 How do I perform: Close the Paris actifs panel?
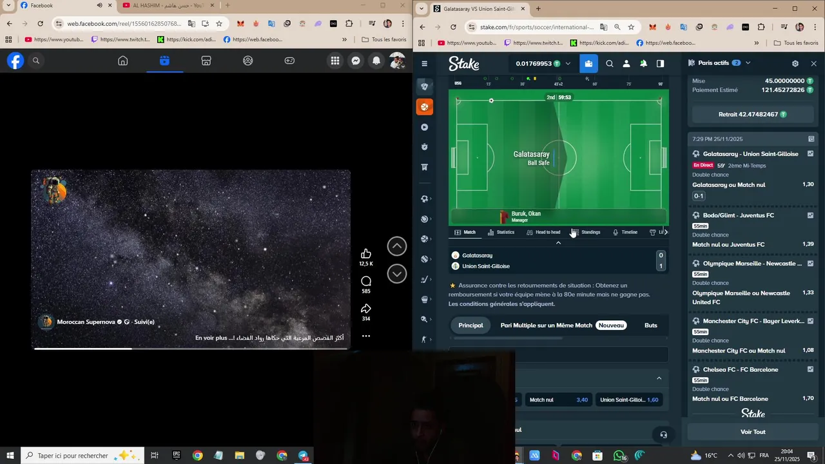click(813, 64)
